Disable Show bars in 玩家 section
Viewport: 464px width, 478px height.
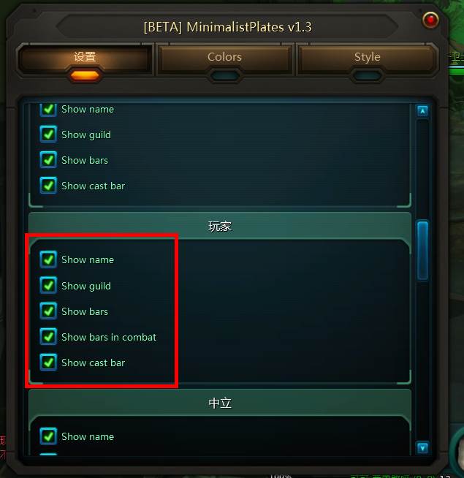48,311
